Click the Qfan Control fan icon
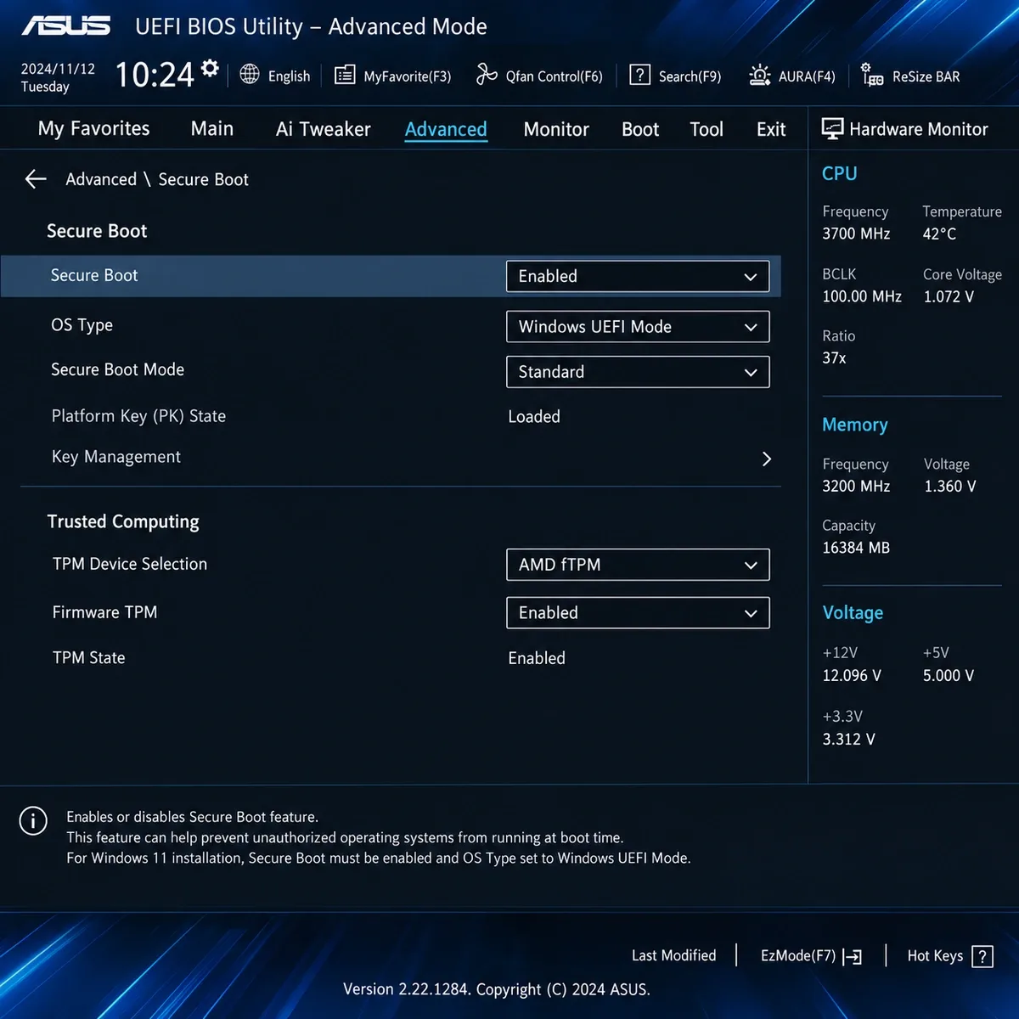Image resolution: width=1019 pixels, height=1019 pixels. pyautogui.click(x=486, y=75)
